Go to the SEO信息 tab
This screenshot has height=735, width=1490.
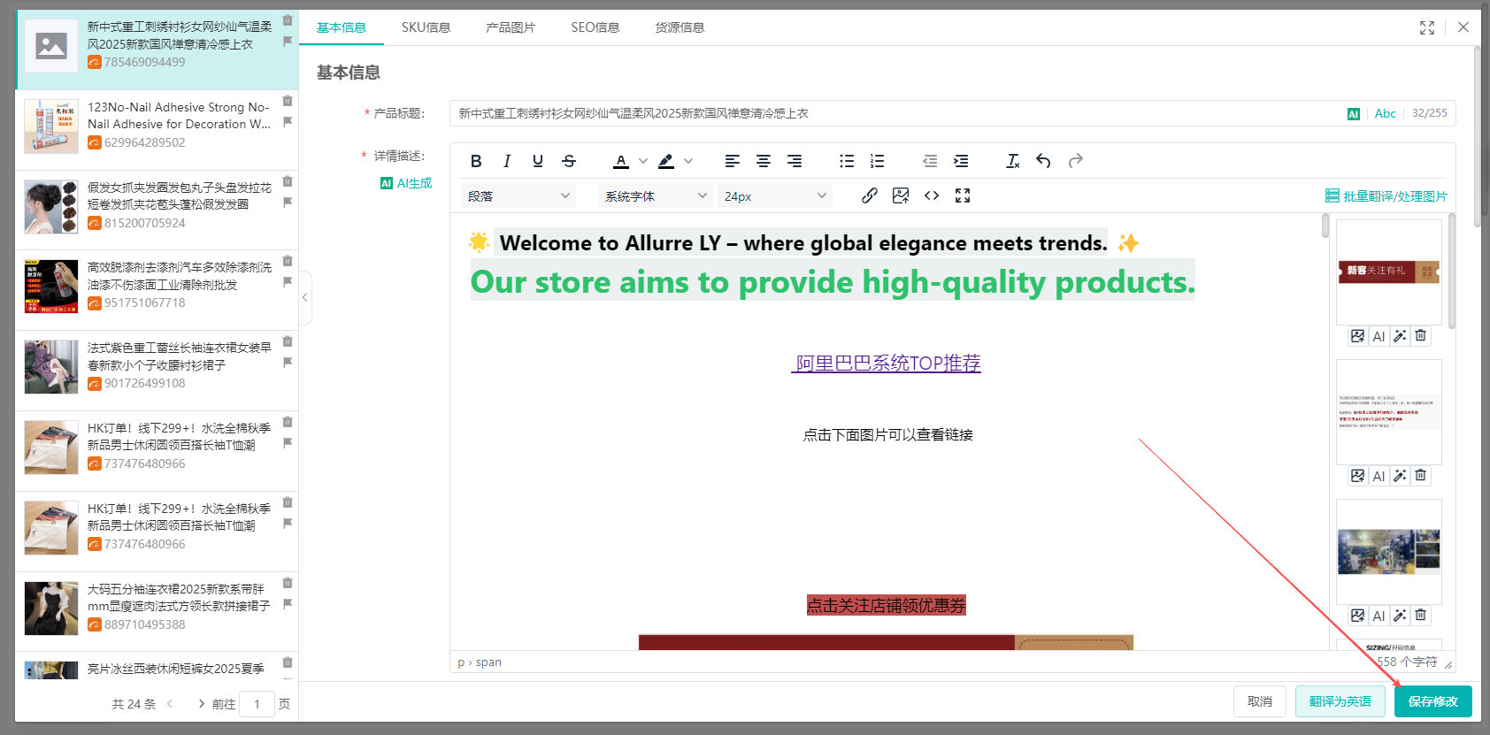595,27
